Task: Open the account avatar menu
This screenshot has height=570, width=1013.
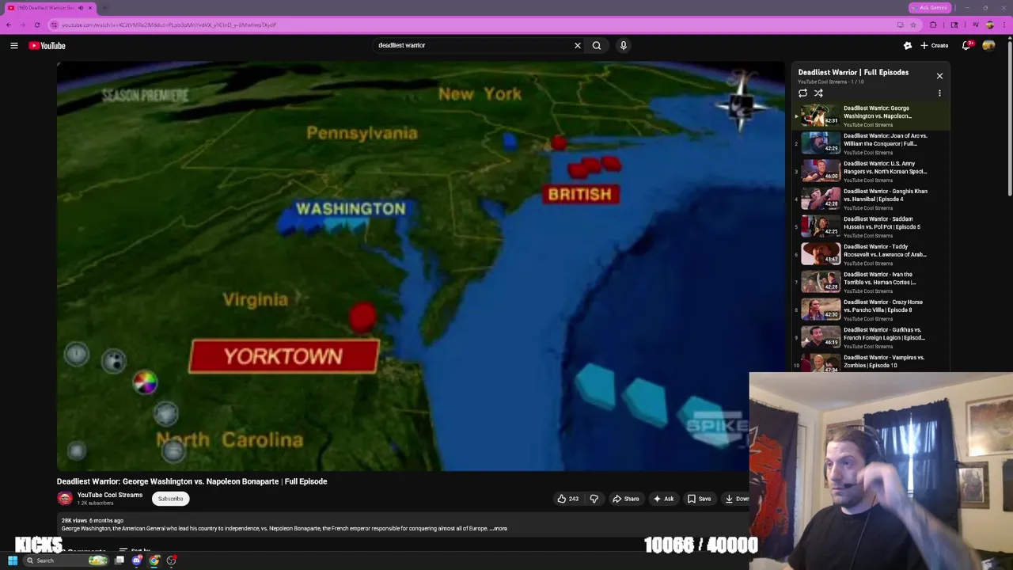Action: (988, 46)
